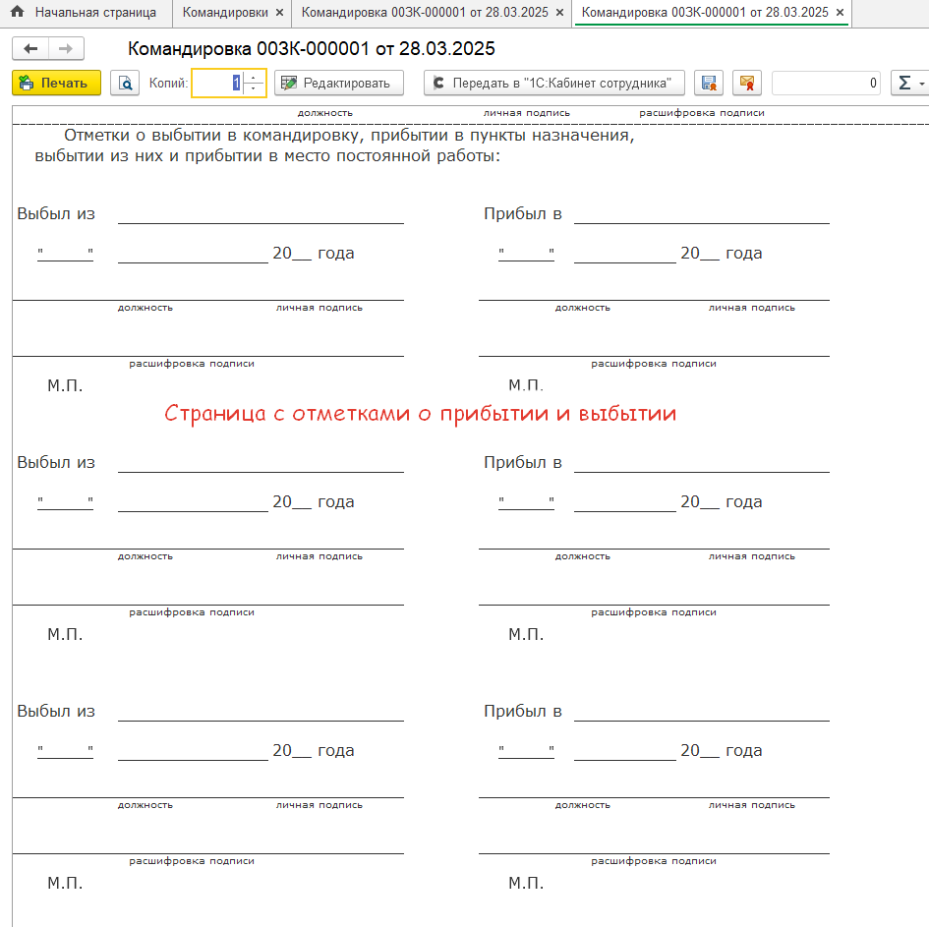
Task: Go back with the left arrow
Action: tap(30, 49)
